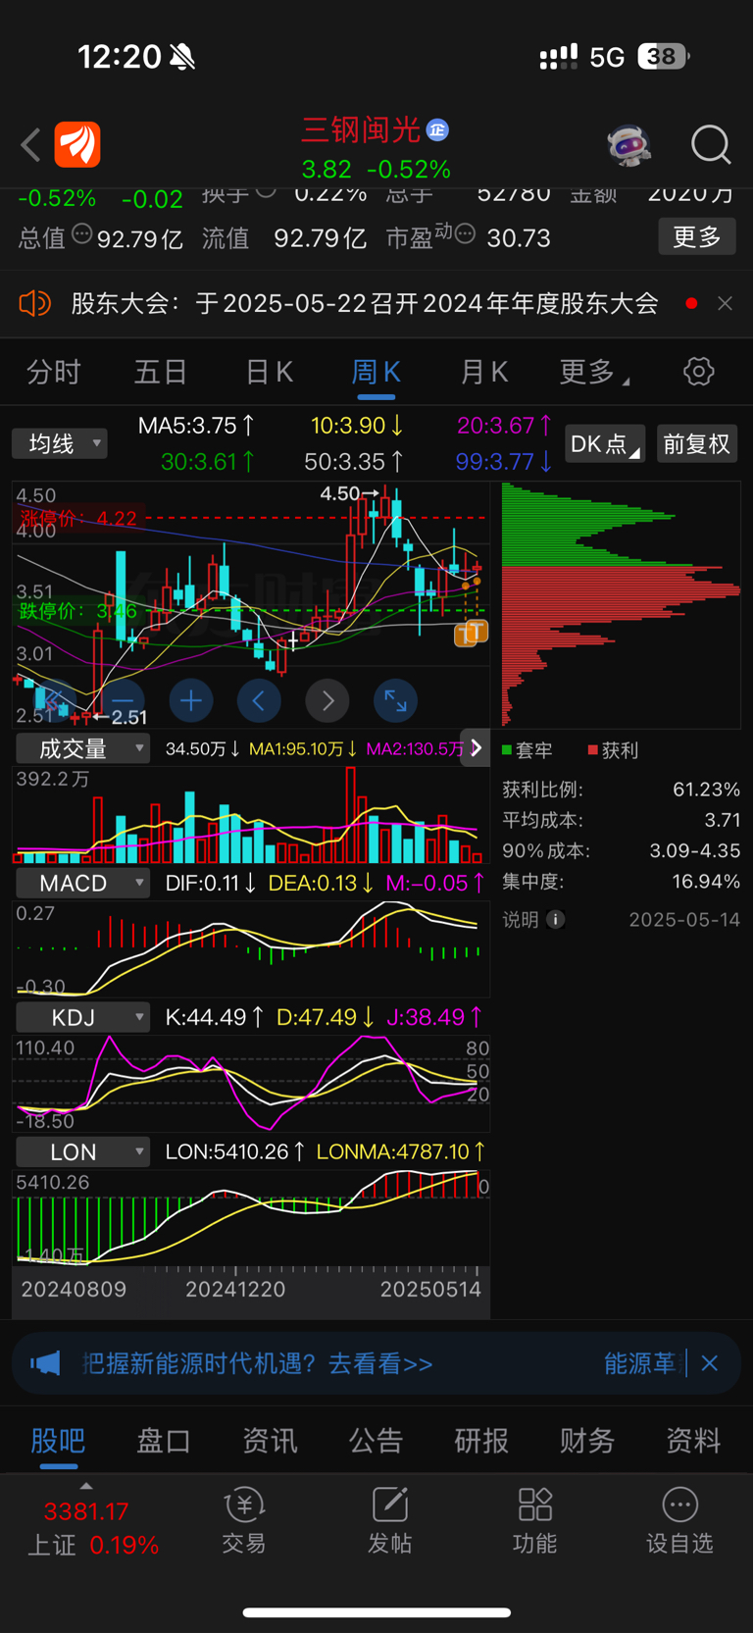754x1633 pixels.
Task: Open the 成交量 indicator dropdown
Action: 82,748
